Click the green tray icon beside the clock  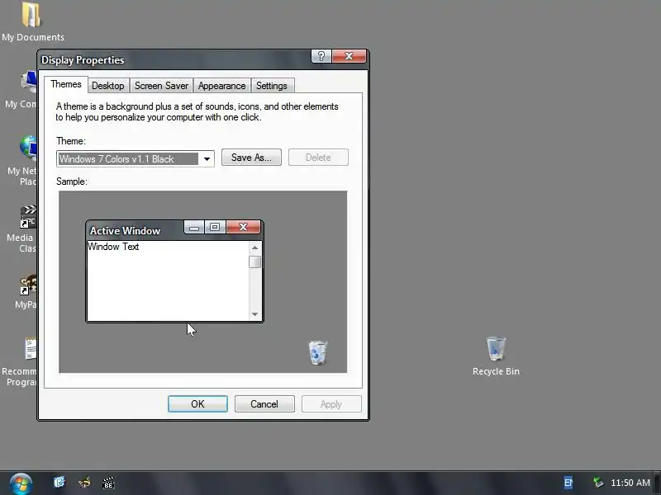tap(597, 482)
